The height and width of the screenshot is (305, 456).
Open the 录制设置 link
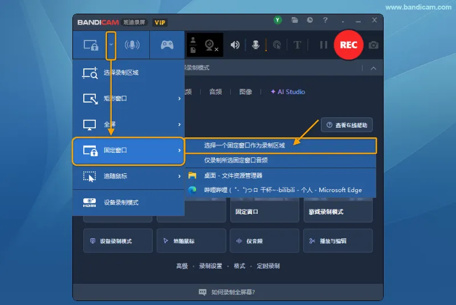210,266
